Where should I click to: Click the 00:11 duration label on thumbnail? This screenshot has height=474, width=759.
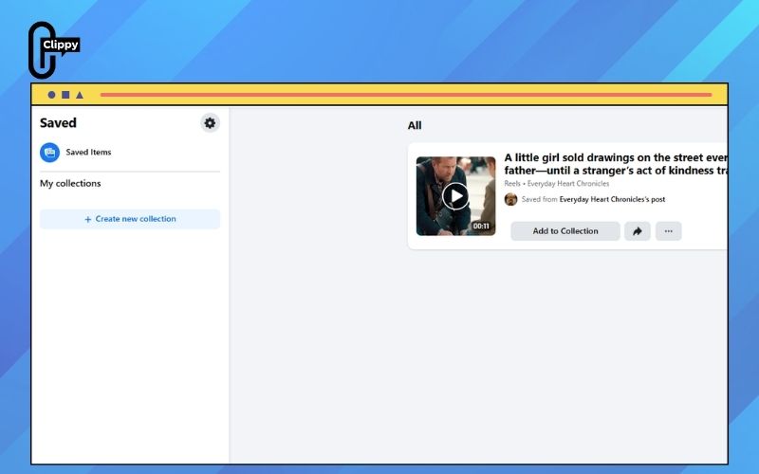(481, 226)
